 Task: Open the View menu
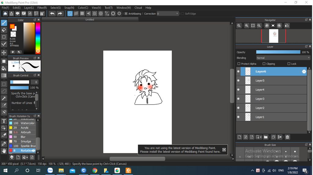pos(96,8)
